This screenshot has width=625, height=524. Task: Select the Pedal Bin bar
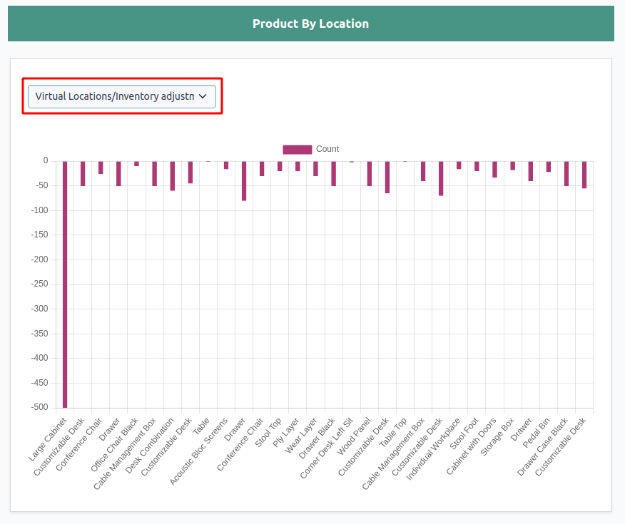(549, 166)
